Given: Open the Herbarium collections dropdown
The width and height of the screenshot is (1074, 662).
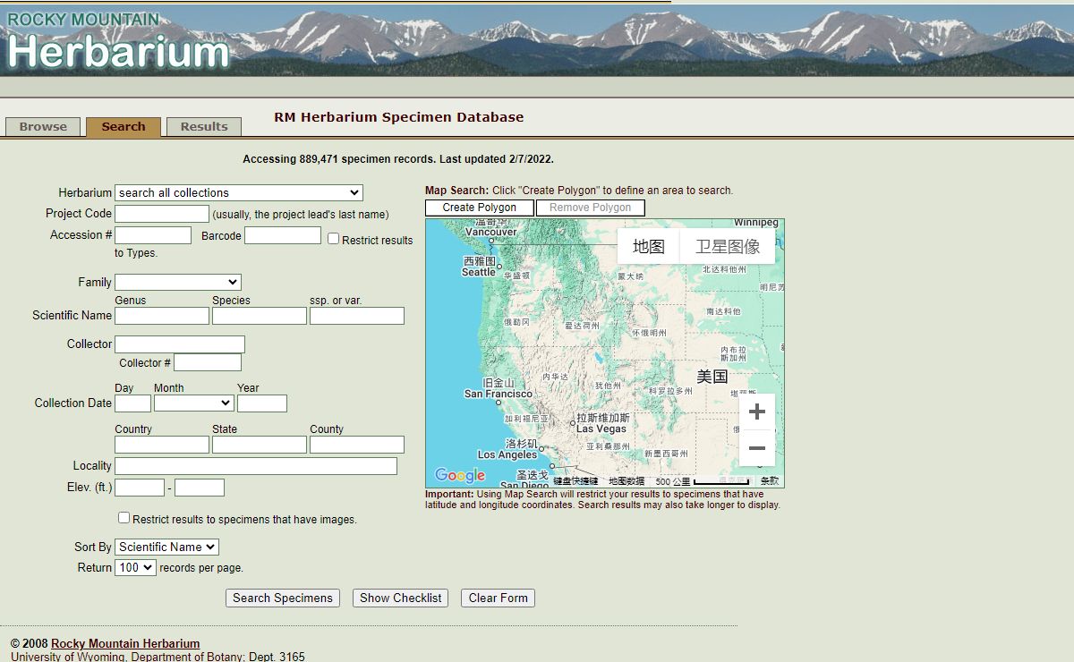Looking at the screenshot, I should click(239, 192).
